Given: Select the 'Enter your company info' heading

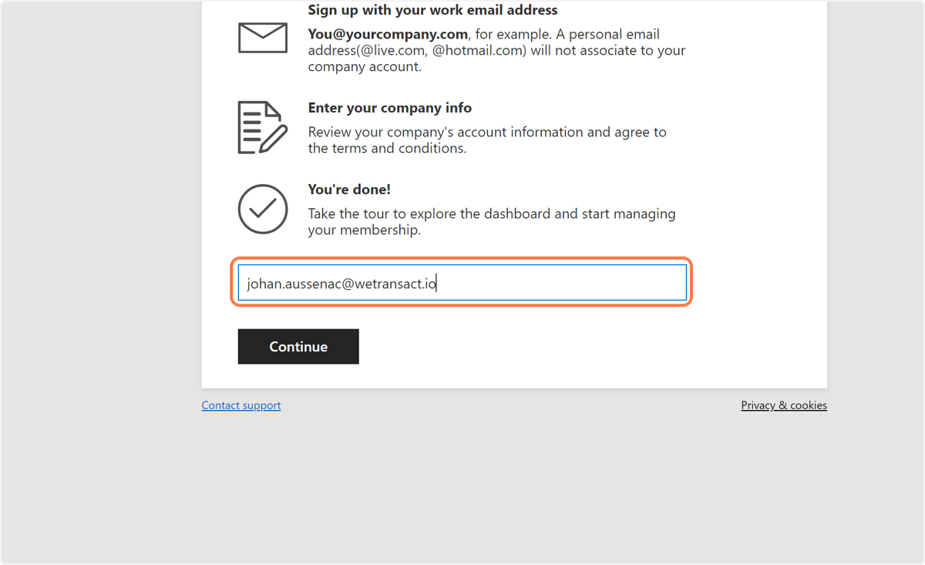Looking at the screenshot, I should click(390, 108).
